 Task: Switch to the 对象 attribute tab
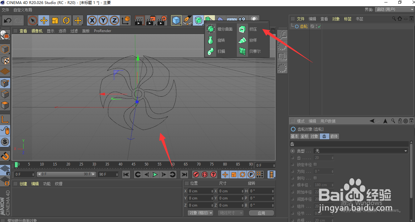(x=314, y=136)
